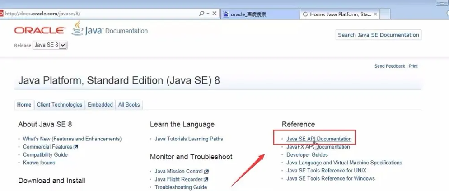
Task: Open the All Books tab
Action: pos(129,105)
